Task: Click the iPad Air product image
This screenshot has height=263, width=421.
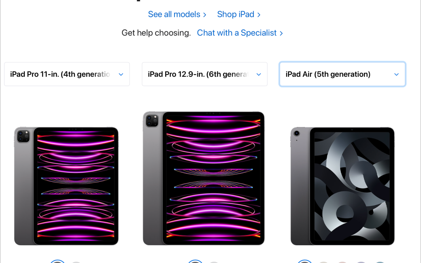Action: [342, 186]
